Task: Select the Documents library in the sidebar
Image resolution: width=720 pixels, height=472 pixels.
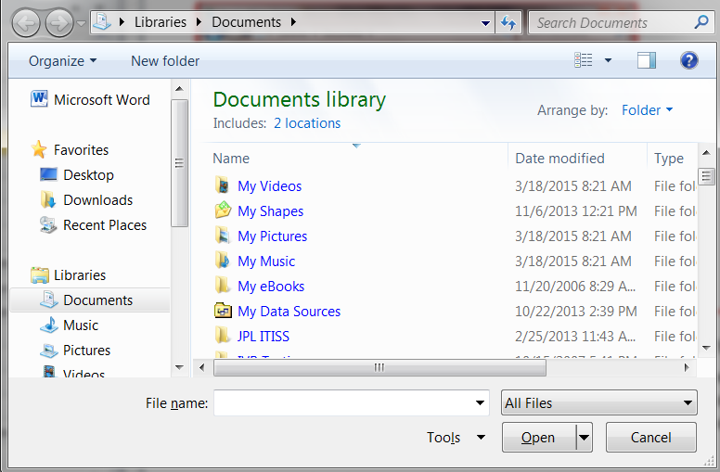Action: 90,300
